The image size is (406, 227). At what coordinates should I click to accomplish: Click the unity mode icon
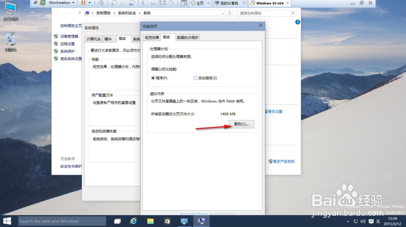pos(171,3)
